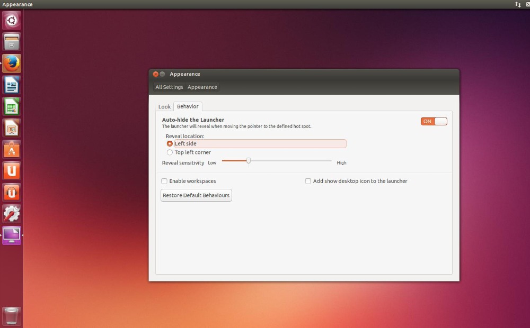
Task: Enable the Enable workspaces checkbox
Action: (x=164, y=181)
